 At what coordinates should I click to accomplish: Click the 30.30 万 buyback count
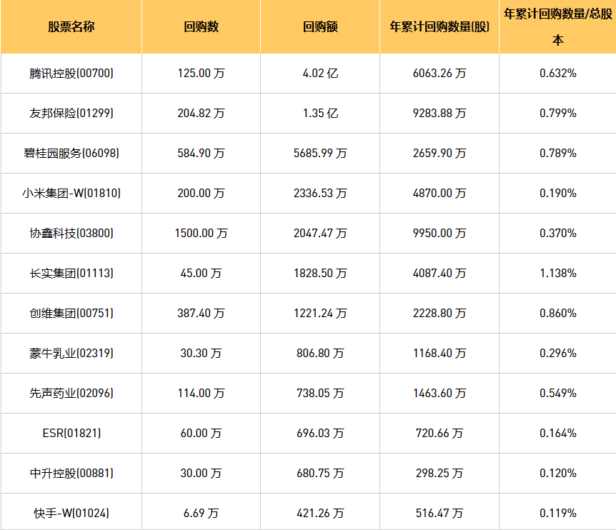(201, 354)
